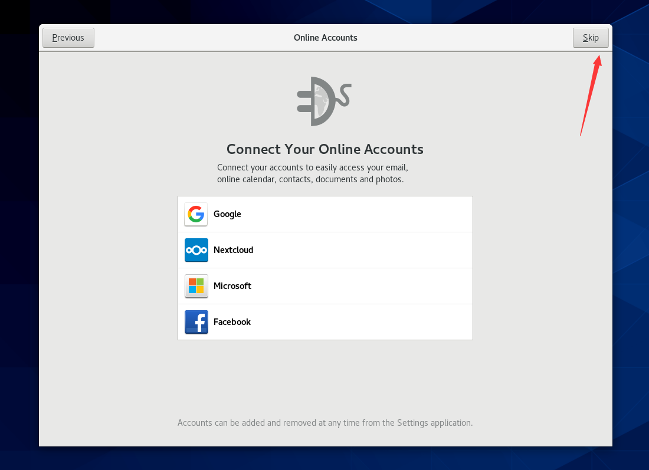Select the Microsoft logo icon
The height and width of the screenshot is (470, 649).
[196, 286]
